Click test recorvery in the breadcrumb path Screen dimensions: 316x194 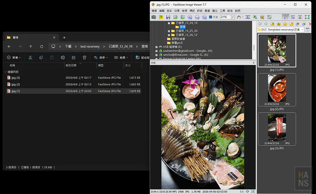point(90,46)
